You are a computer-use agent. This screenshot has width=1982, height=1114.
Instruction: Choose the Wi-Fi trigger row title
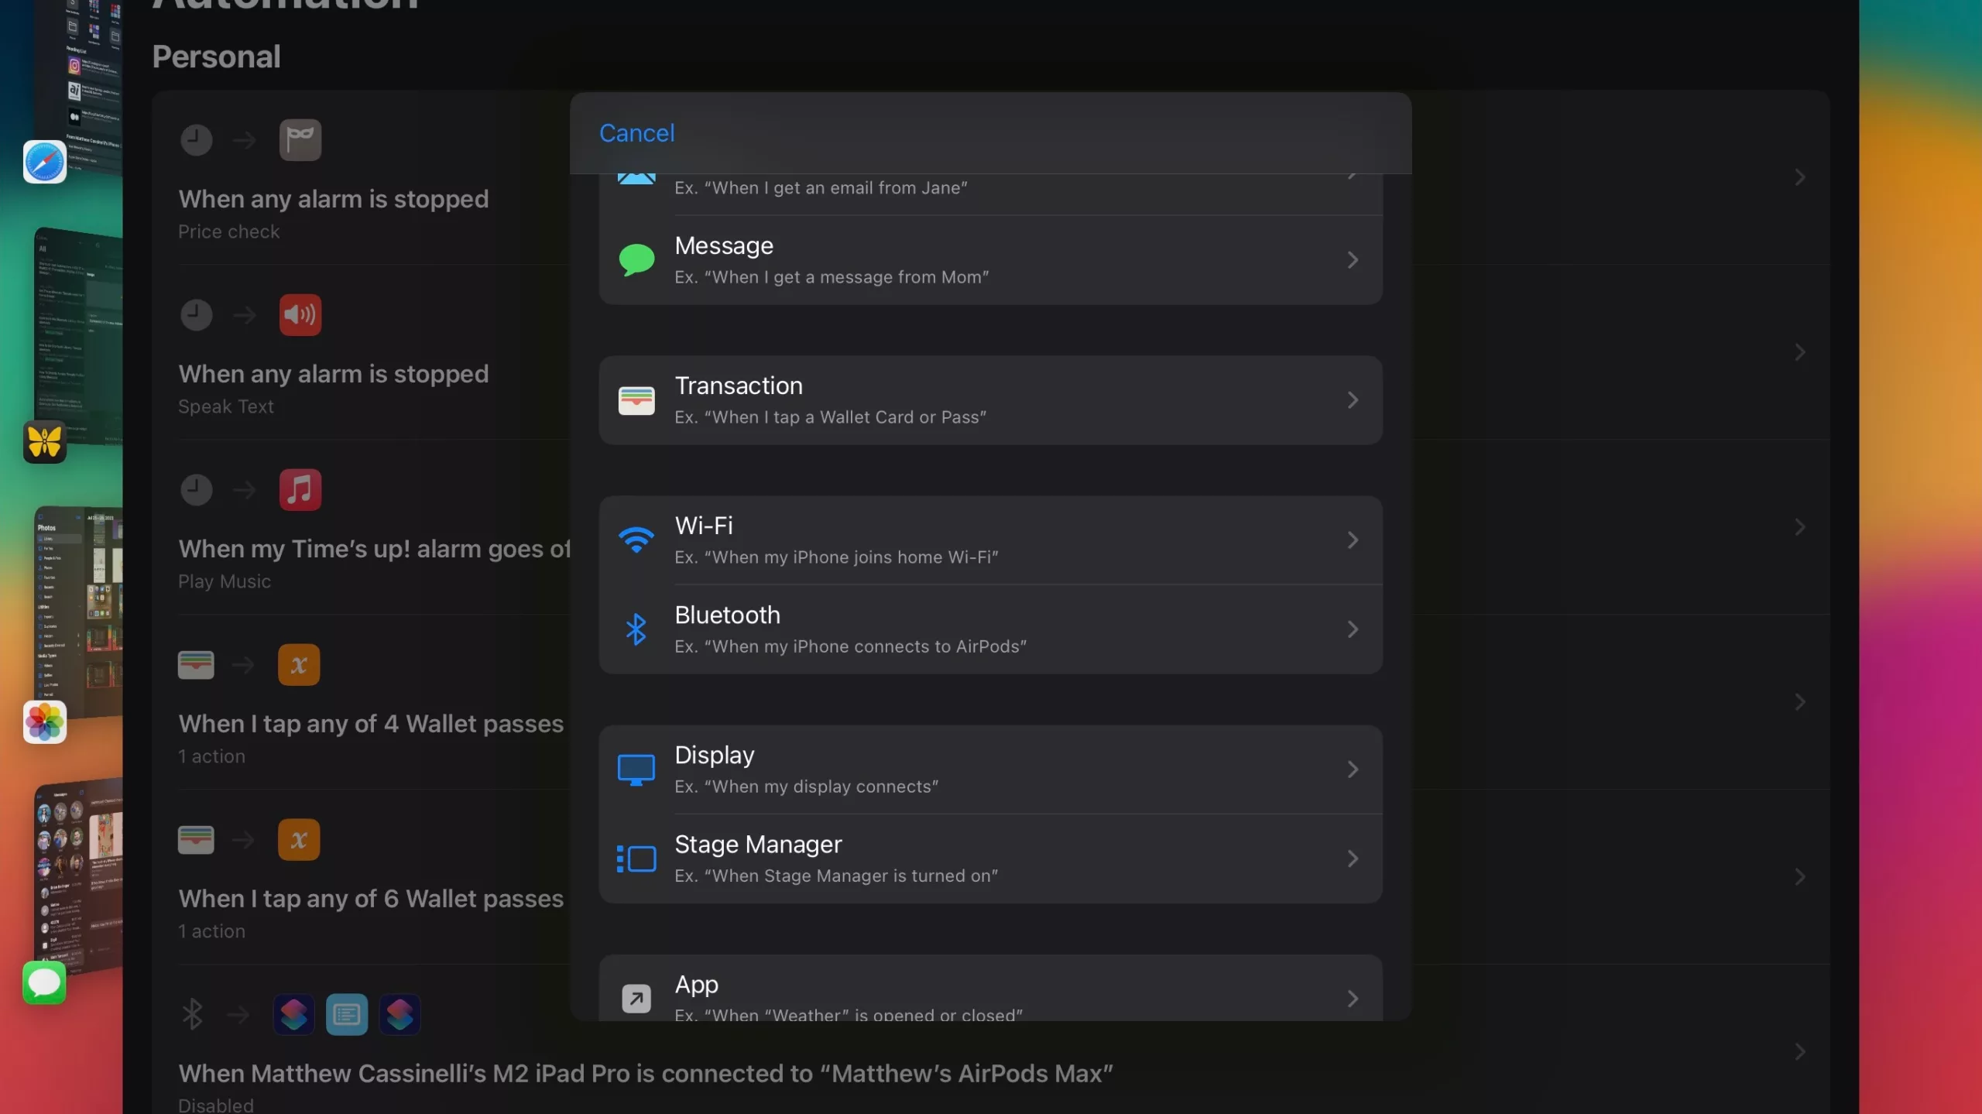704,526
